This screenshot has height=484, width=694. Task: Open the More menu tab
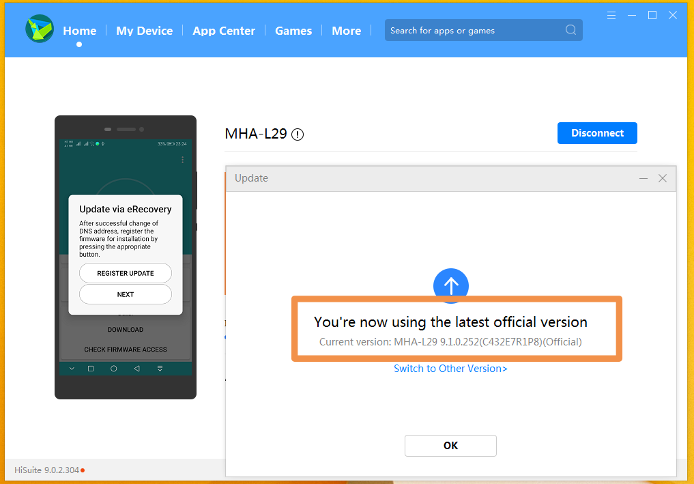(347, 31)
